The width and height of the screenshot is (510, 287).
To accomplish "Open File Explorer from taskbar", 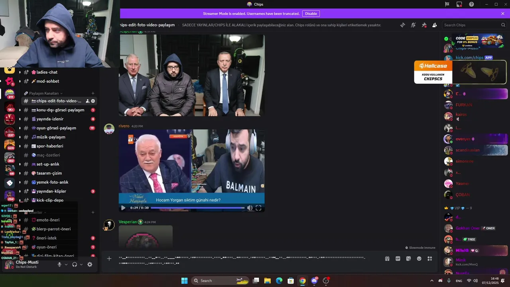I will tap(267, 281).
